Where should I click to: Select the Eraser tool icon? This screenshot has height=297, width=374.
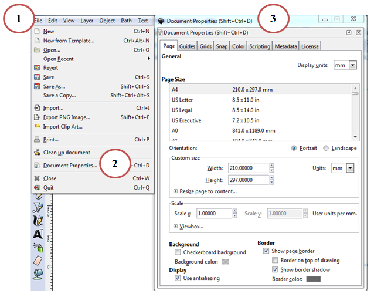pyautogui.click(x=38, y=261)
